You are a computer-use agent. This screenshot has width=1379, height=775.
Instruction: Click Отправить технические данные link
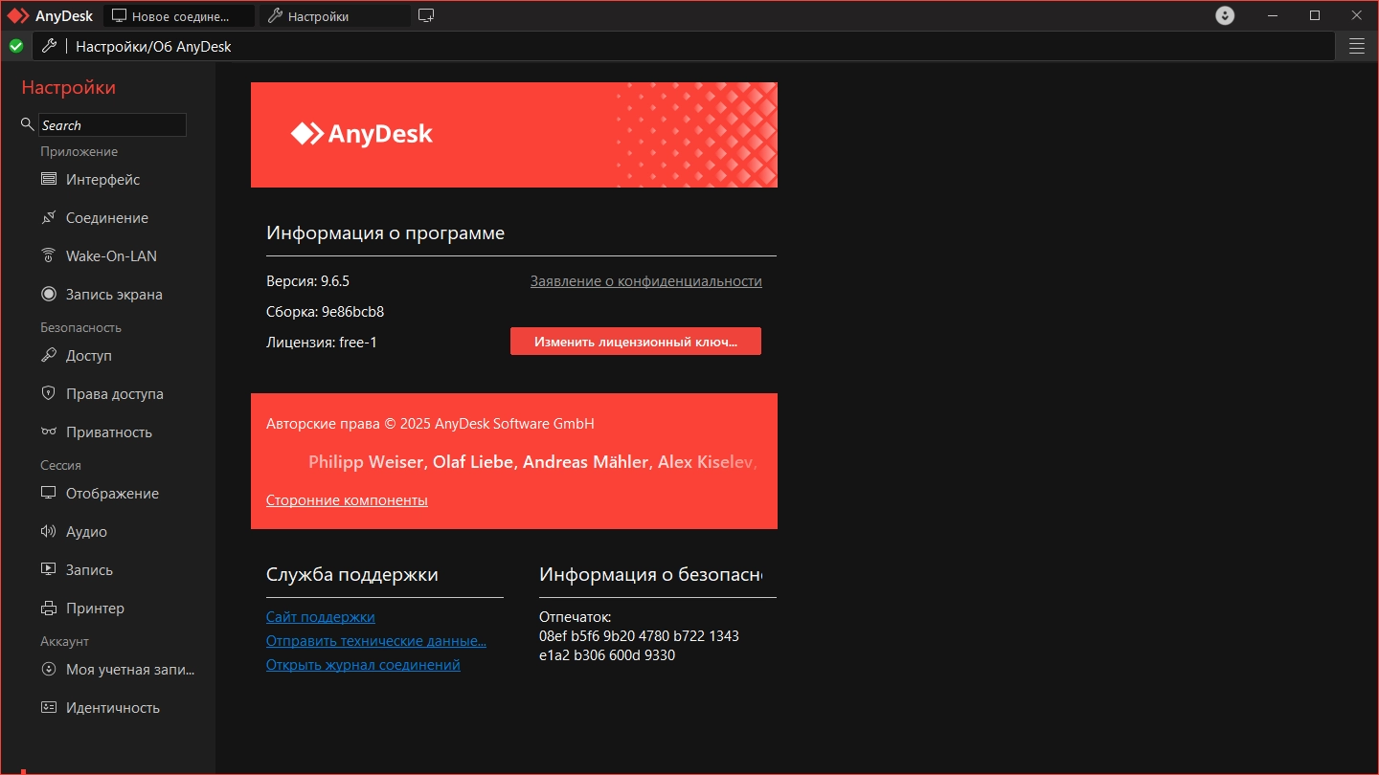coord(376,641)
